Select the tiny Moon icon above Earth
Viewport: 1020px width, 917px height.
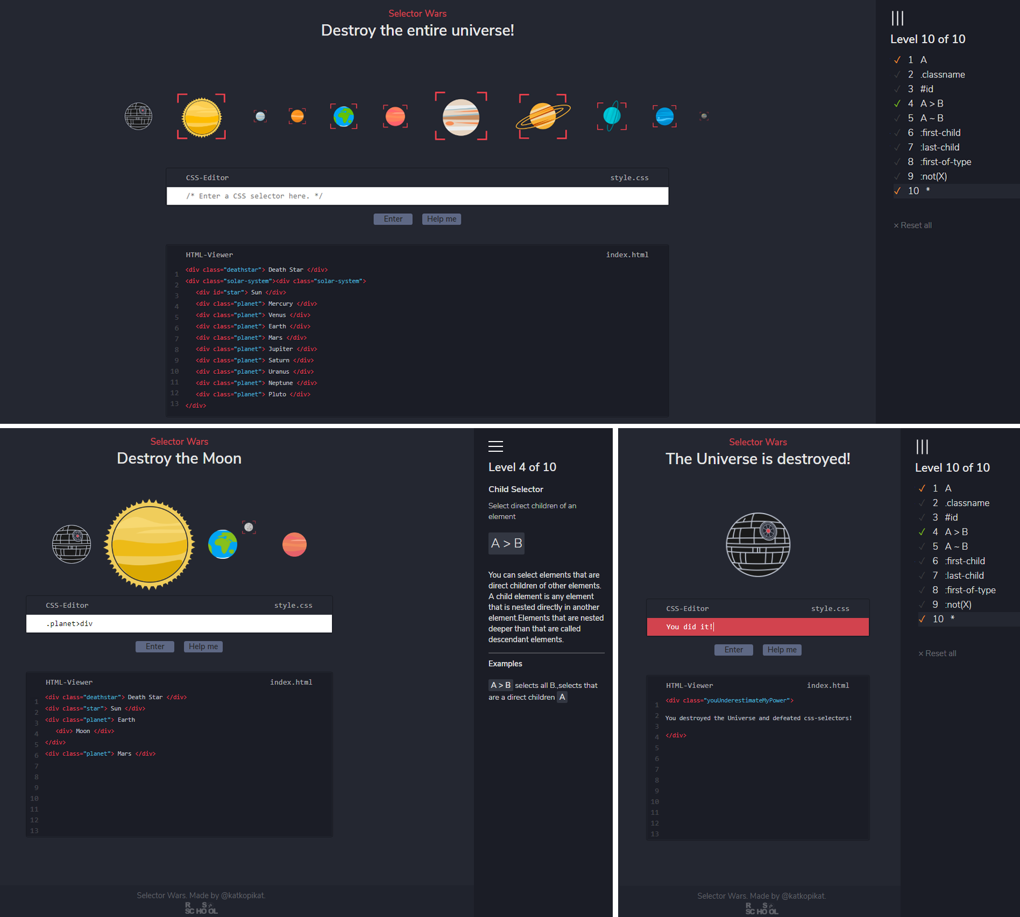249,527
